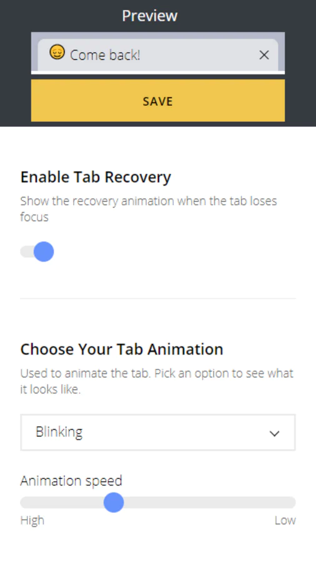Click the lavender preview tab strip background

click(158, 36)
